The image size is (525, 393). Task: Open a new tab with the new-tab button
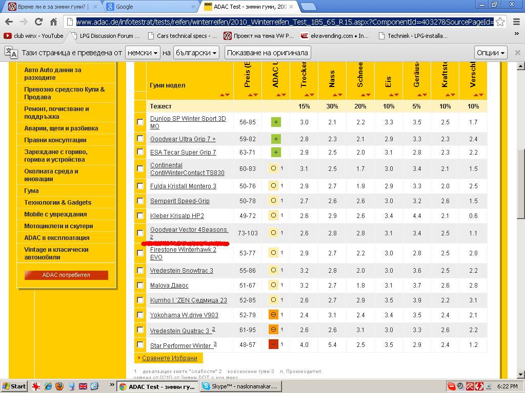(308, 7)
